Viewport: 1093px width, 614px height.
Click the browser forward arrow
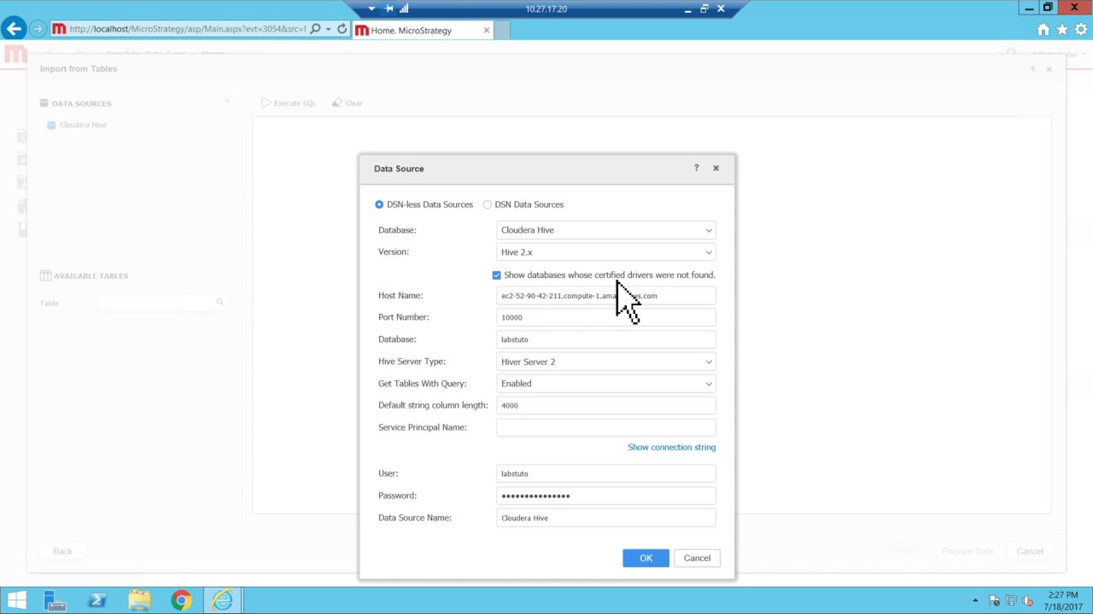click(x=38, y=29)
